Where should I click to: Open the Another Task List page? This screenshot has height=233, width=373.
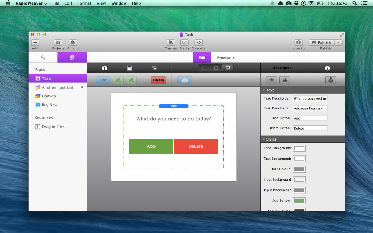tap(58, 87)
